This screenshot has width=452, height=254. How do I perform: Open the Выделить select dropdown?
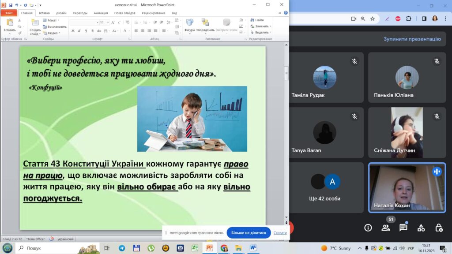(262, 32)
